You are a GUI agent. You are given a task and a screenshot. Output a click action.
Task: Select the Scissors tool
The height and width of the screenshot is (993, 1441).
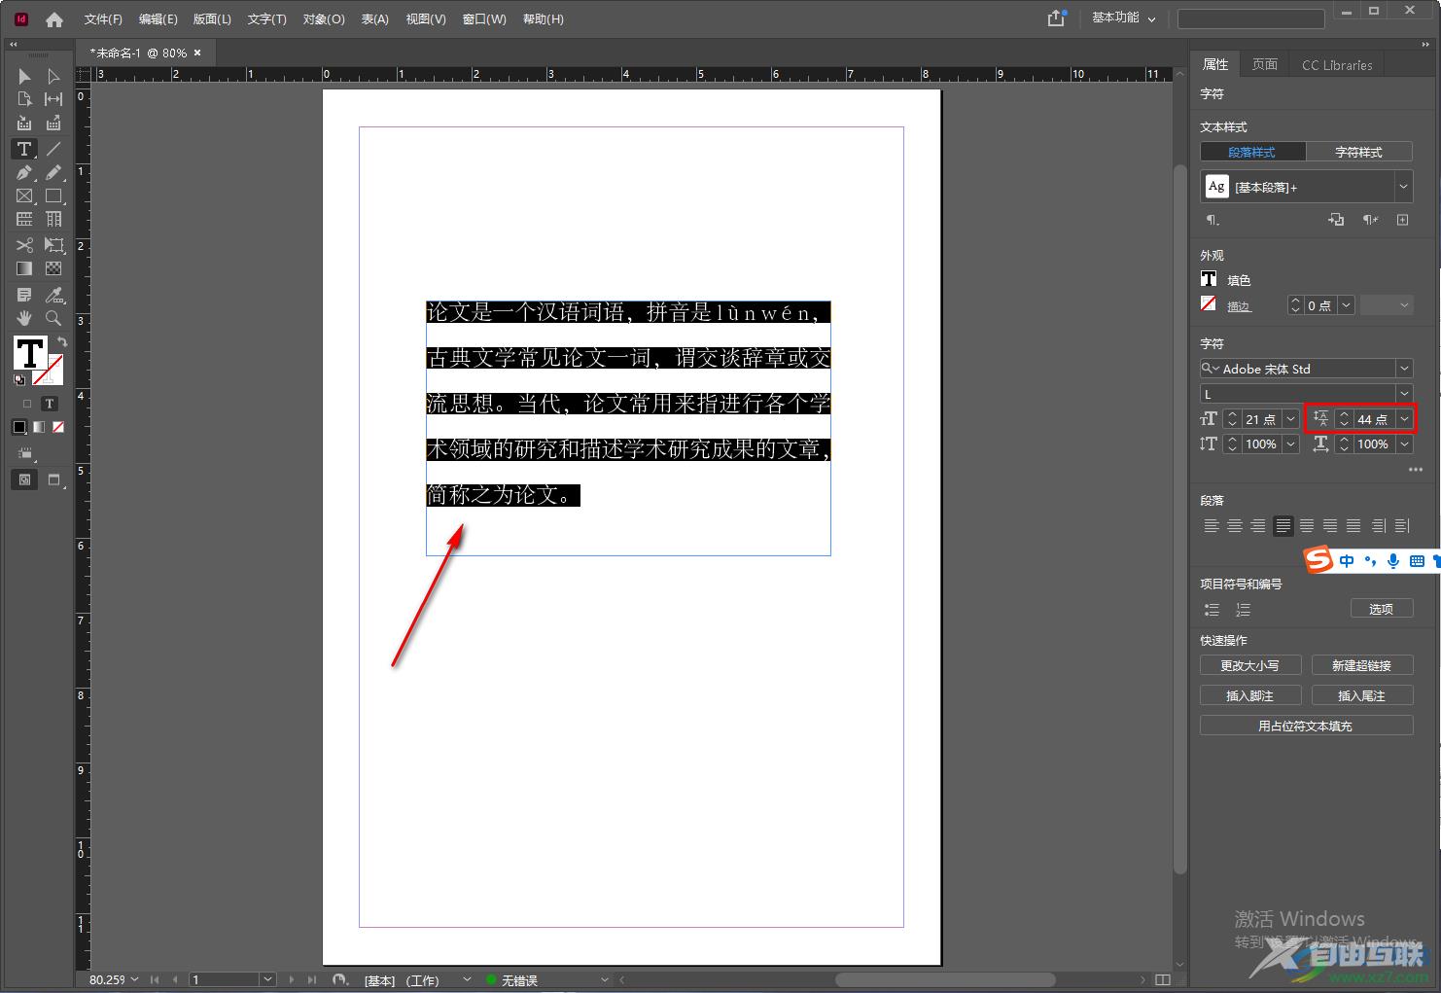pyautogui.click(x=24, y=245)
